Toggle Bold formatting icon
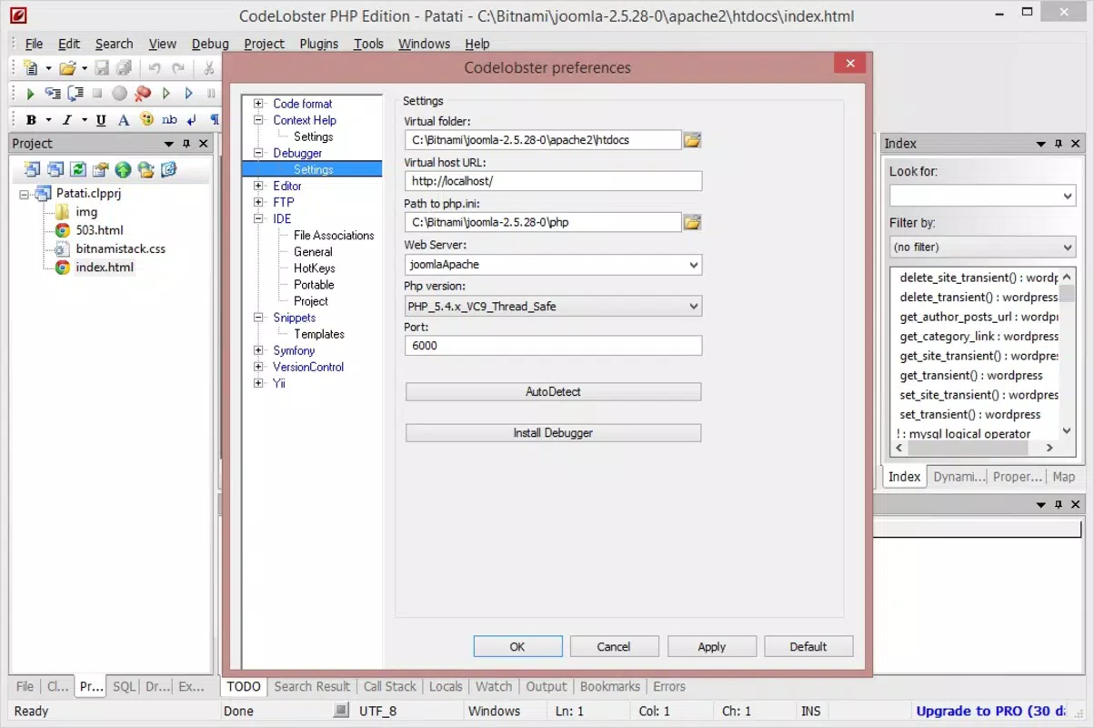 tap(32, 120)
